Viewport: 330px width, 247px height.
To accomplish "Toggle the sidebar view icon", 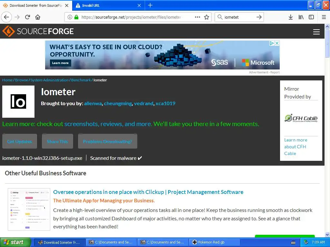I will [x=311, y=17].
